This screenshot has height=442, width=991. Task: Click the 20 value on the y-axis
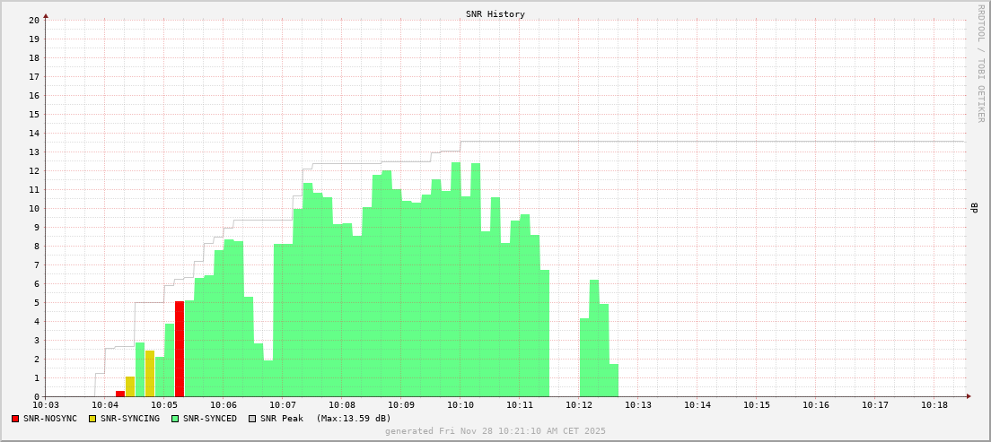(x=34, y=20)
